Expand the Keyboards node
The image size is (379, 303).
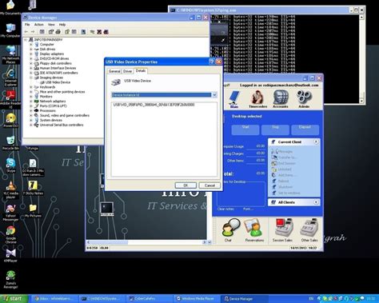coord(31,87)
